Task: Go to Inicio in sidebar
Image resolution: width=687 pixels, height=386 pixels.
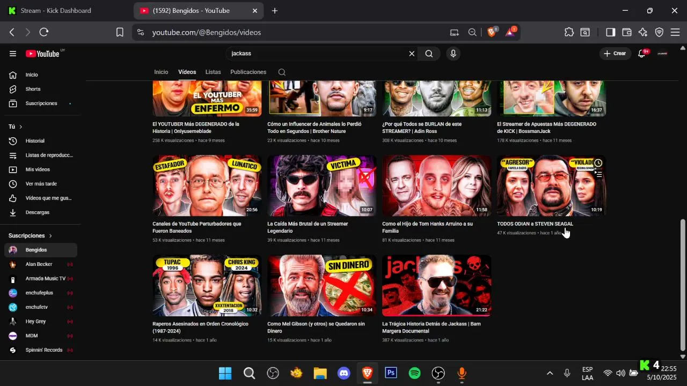Action: pos(41,75)
